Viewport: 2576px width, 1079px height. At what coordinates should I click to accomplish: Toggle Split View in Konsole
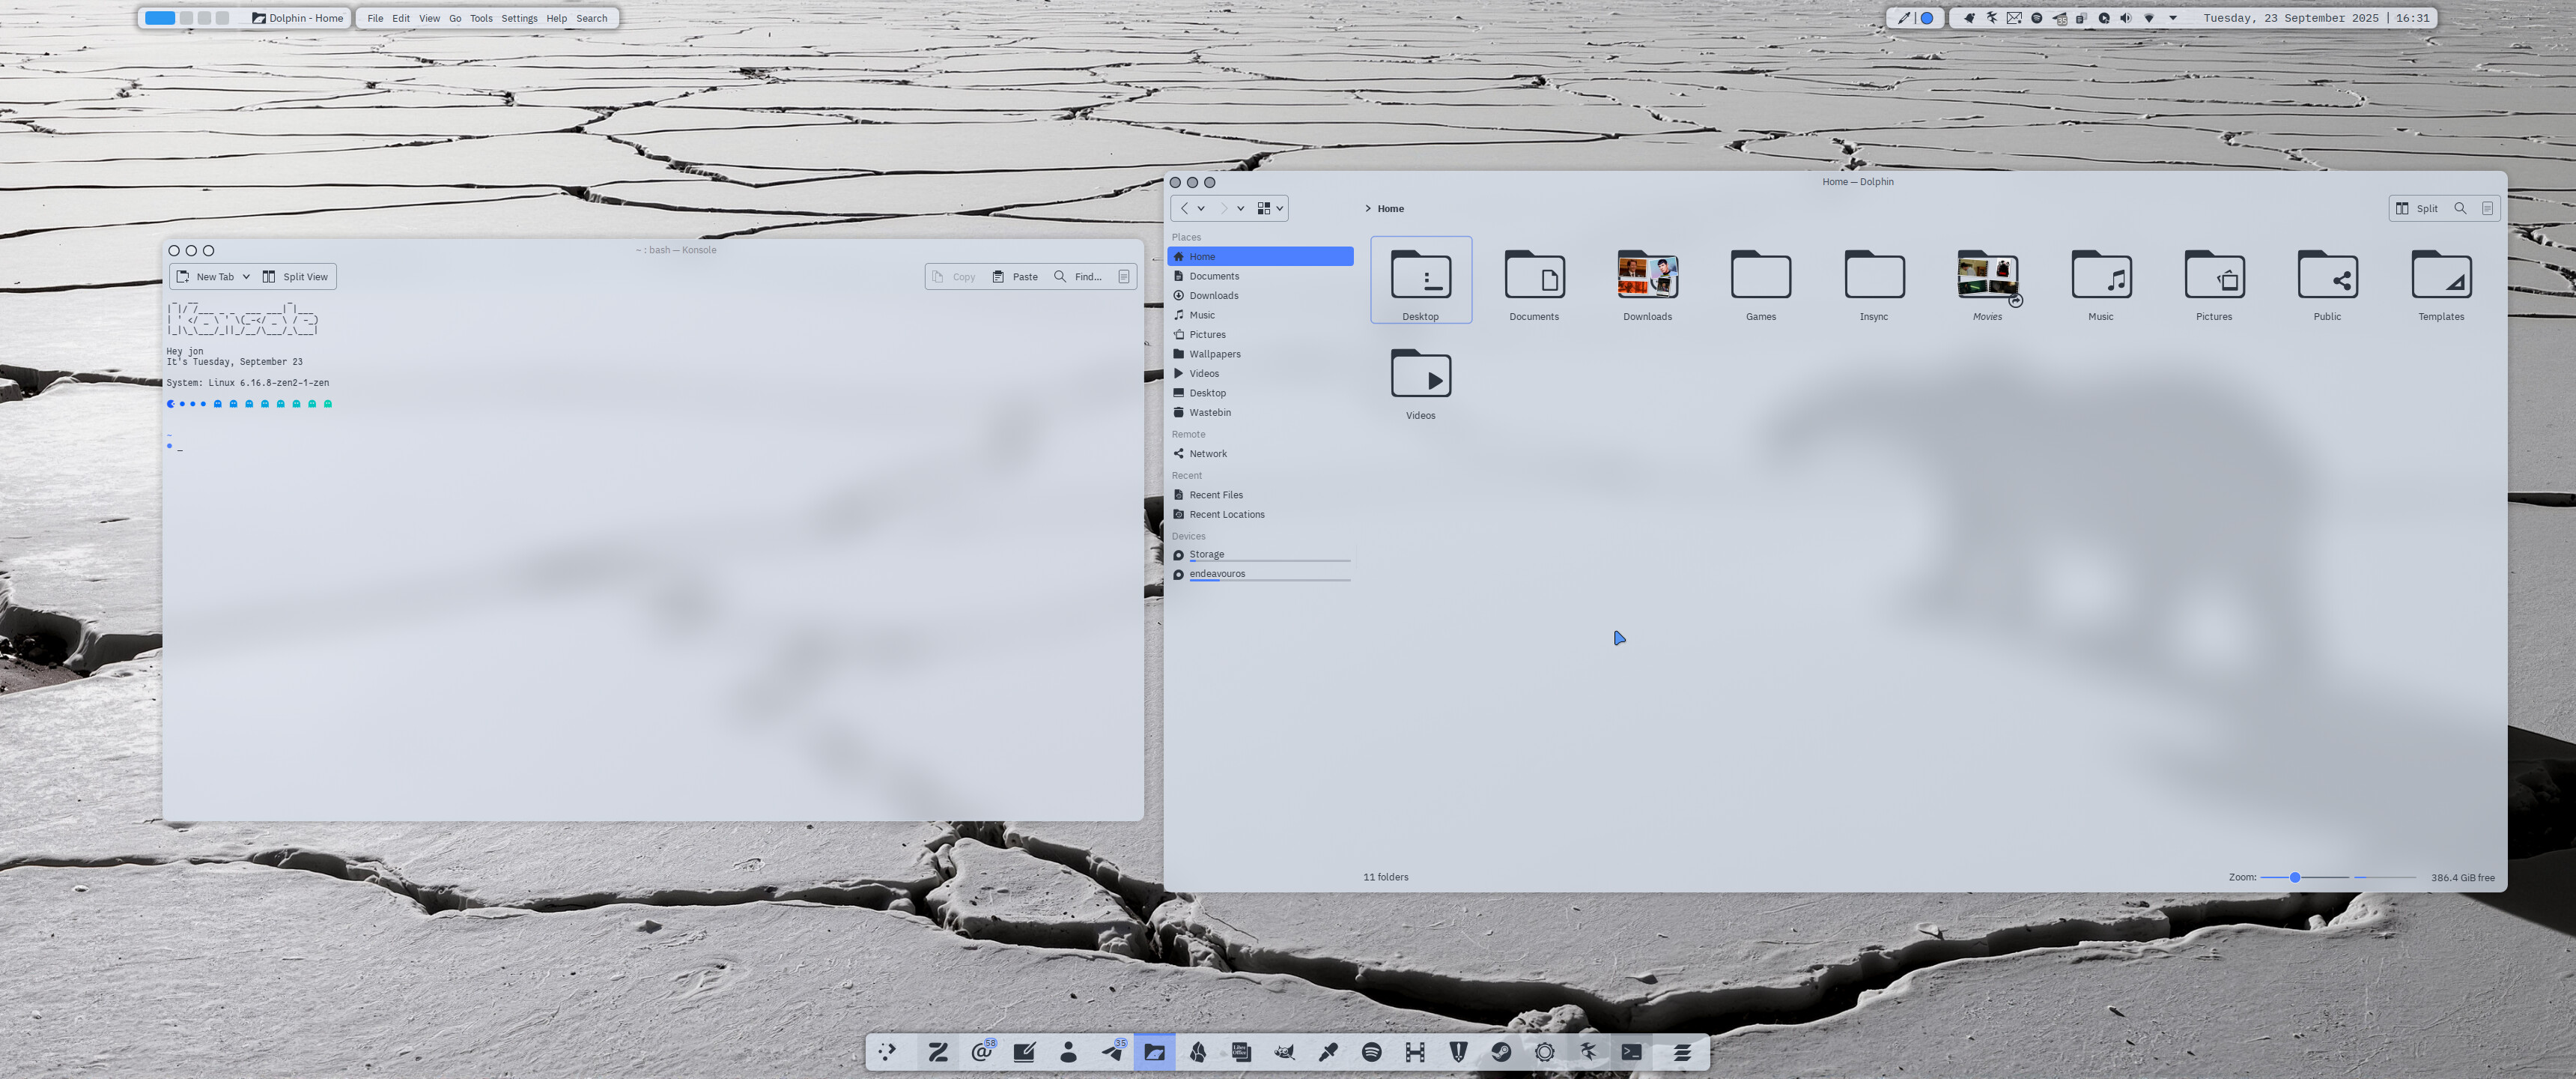coord(295,277)
